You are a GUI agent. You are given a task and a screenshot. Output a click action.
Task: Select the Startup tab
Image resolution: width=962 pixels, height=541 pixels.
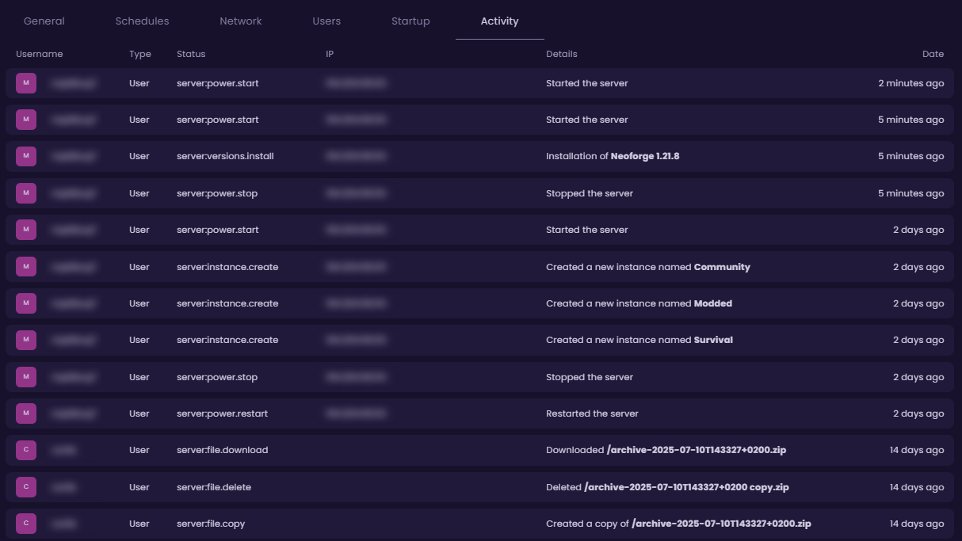[410, 21]
